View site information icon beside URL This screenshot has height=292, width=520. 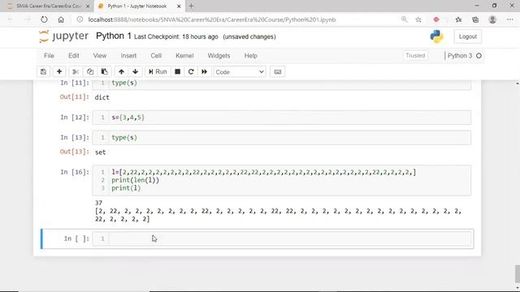[80, 19]
